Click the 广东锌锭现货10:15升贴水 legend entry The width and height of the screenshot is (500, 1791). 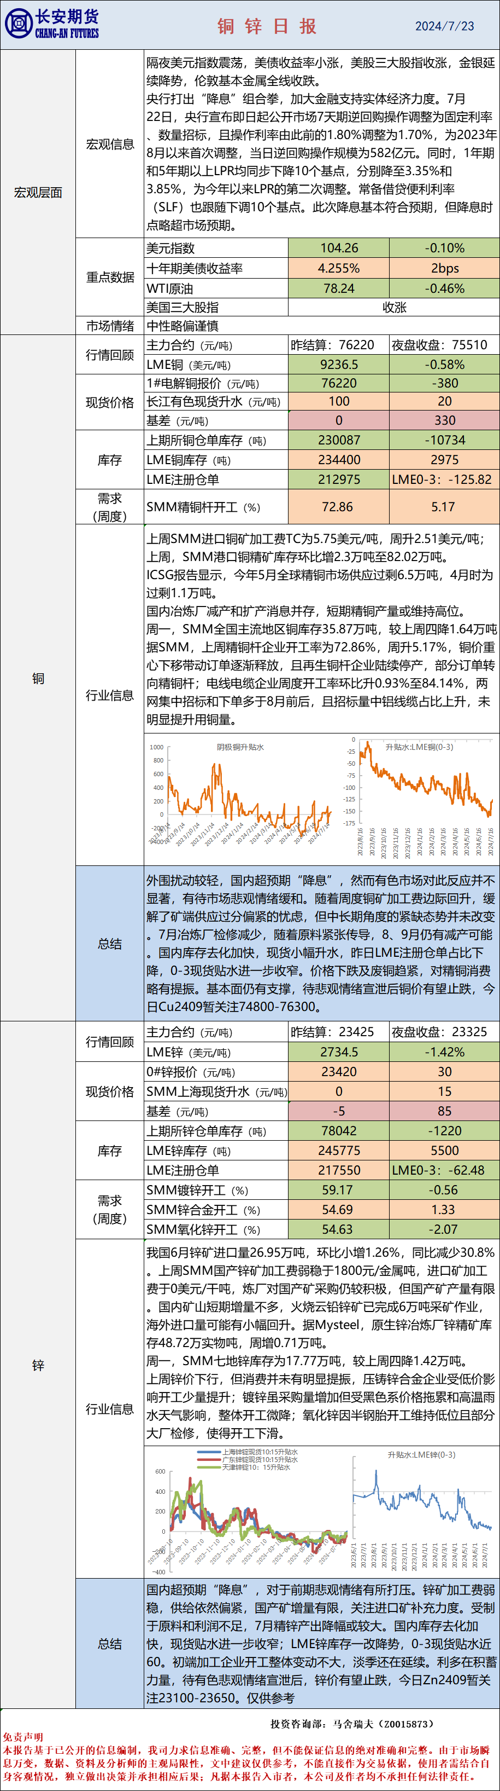[x=248, y=1460]
